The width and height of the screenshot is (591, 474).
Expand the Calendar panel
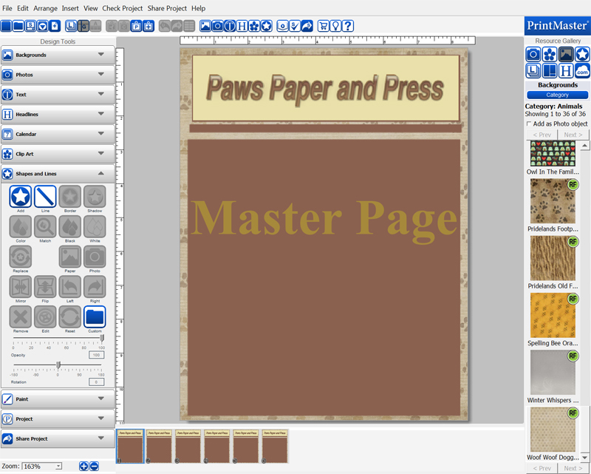pos(58,134)
